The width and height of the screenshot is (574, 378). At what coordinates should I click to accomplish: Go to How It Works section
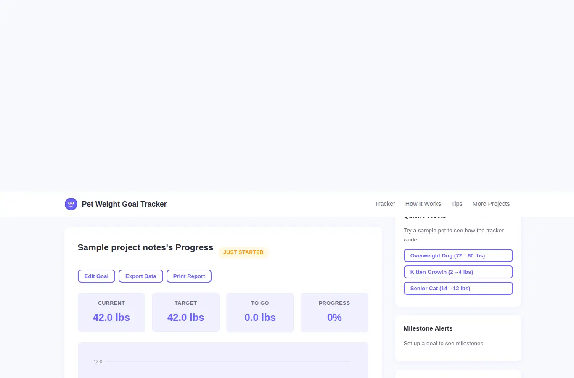pyautogui.click(x=423, y=204)
